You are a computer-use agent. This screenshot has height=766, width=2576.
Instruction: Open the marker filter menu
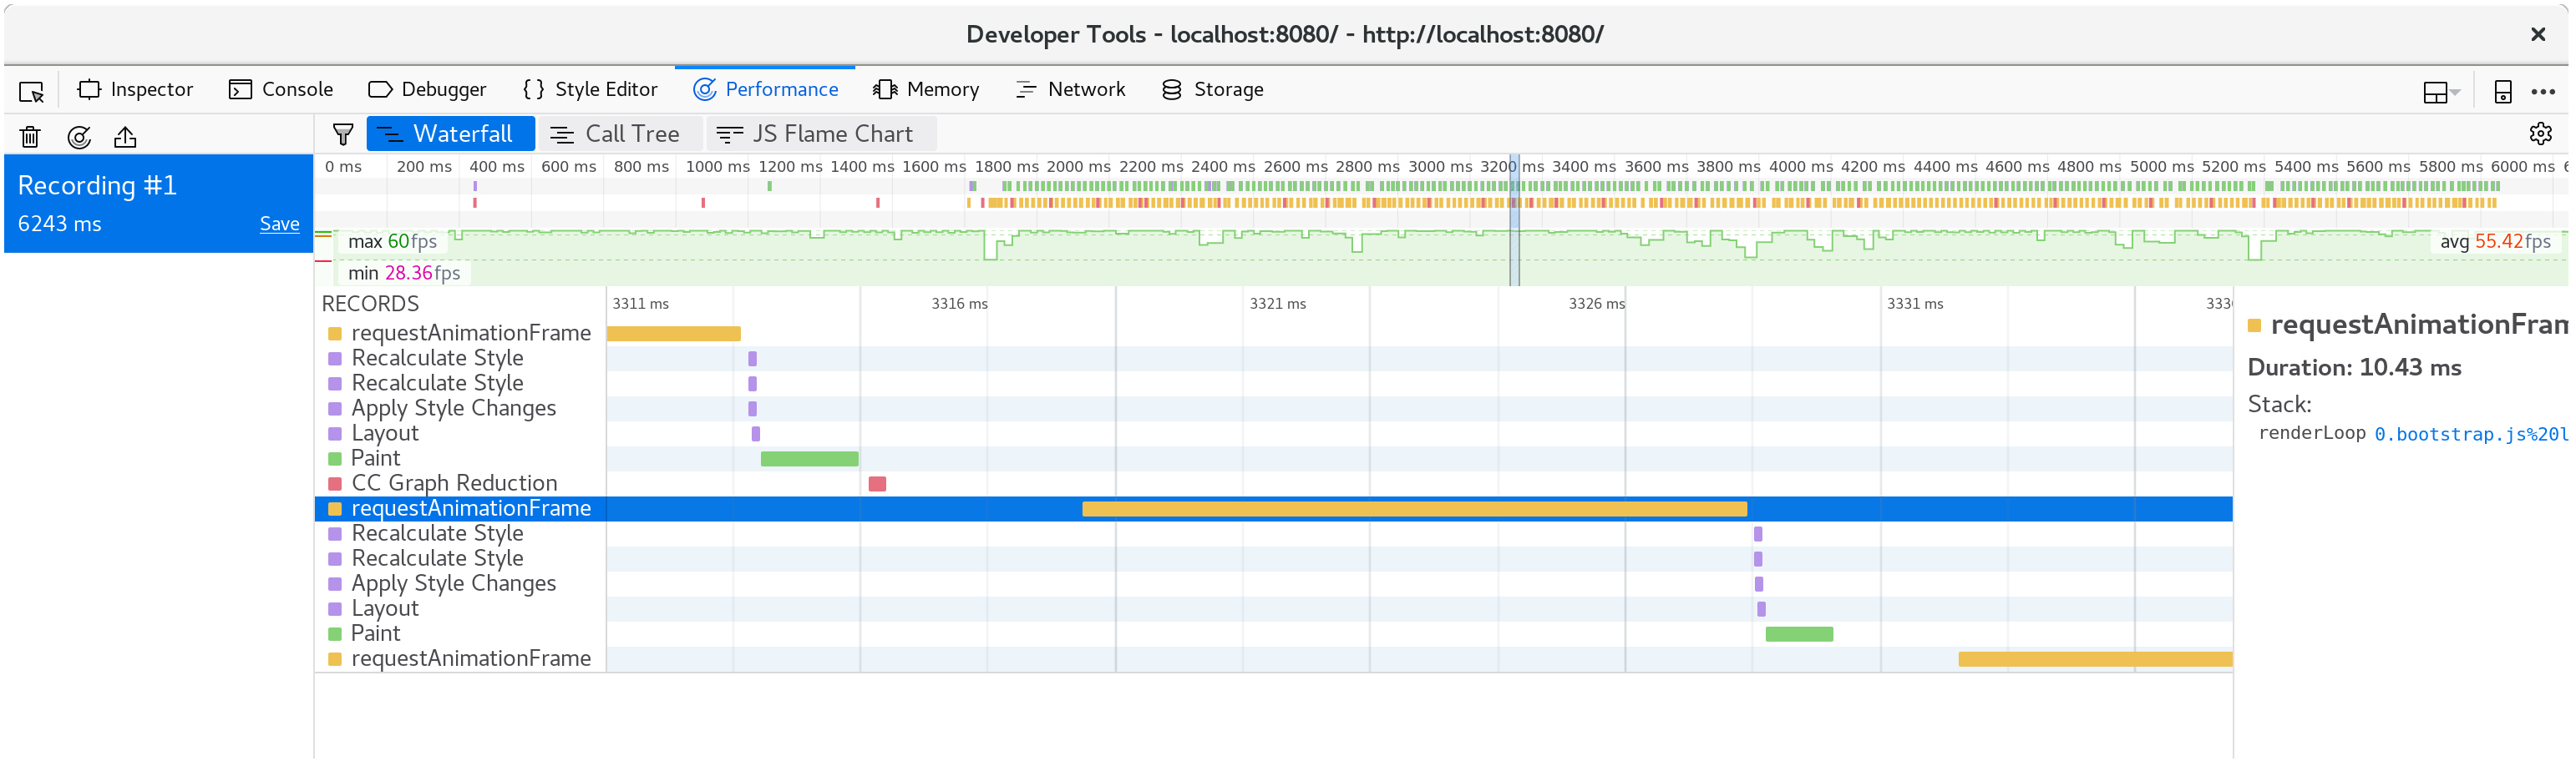click(x=343, y=133)
